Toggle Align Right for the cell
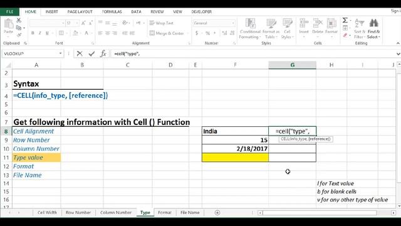Viewport: 401px width, 226px height. point(115,33)
